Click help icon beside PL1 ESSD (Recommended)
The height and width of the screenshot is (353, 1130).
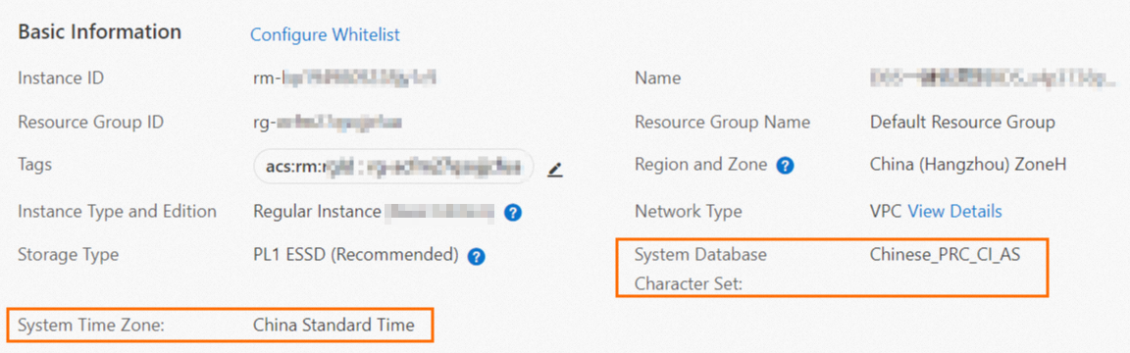pyautogui.click(x=476, y=257)
